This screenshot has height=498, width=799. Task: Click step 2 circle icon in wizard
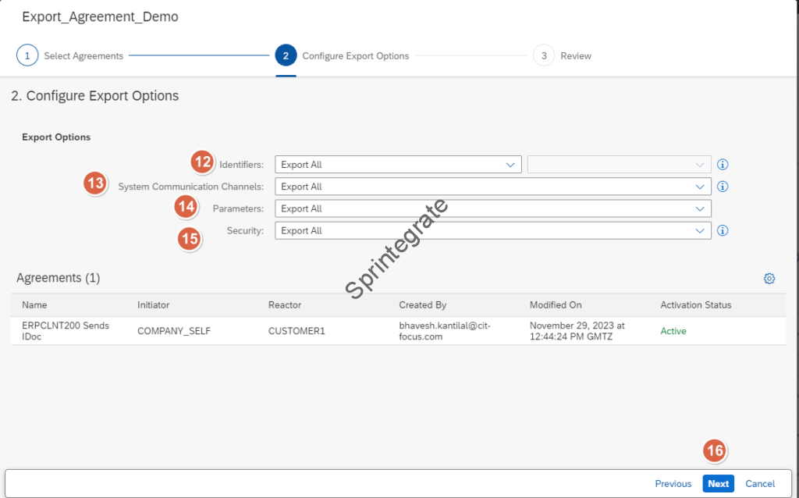(286, 56)
